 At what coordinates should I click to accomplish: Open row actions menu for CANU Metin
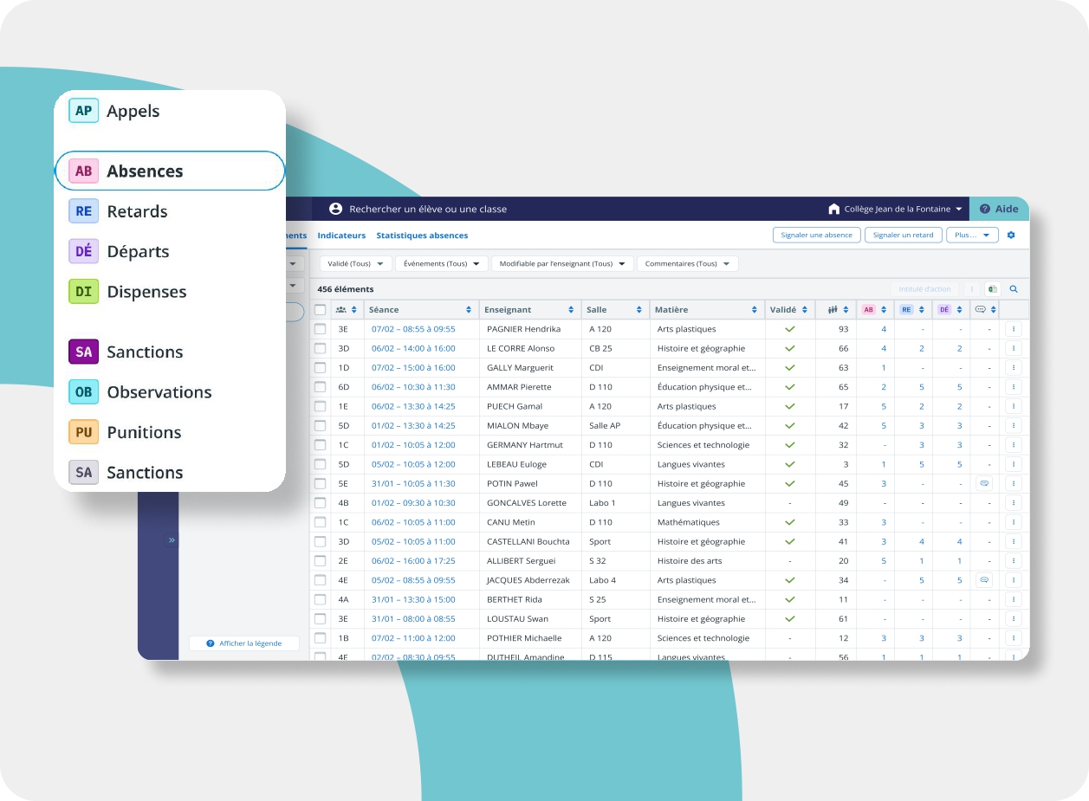pyautogui.click(x=1014, y=522)
